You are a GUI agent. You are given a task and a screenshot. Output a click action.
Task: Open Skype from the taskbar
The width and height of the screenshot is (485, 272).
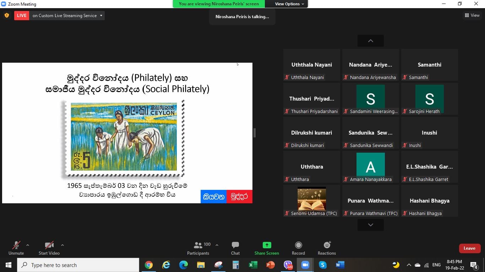pos(323,265)
